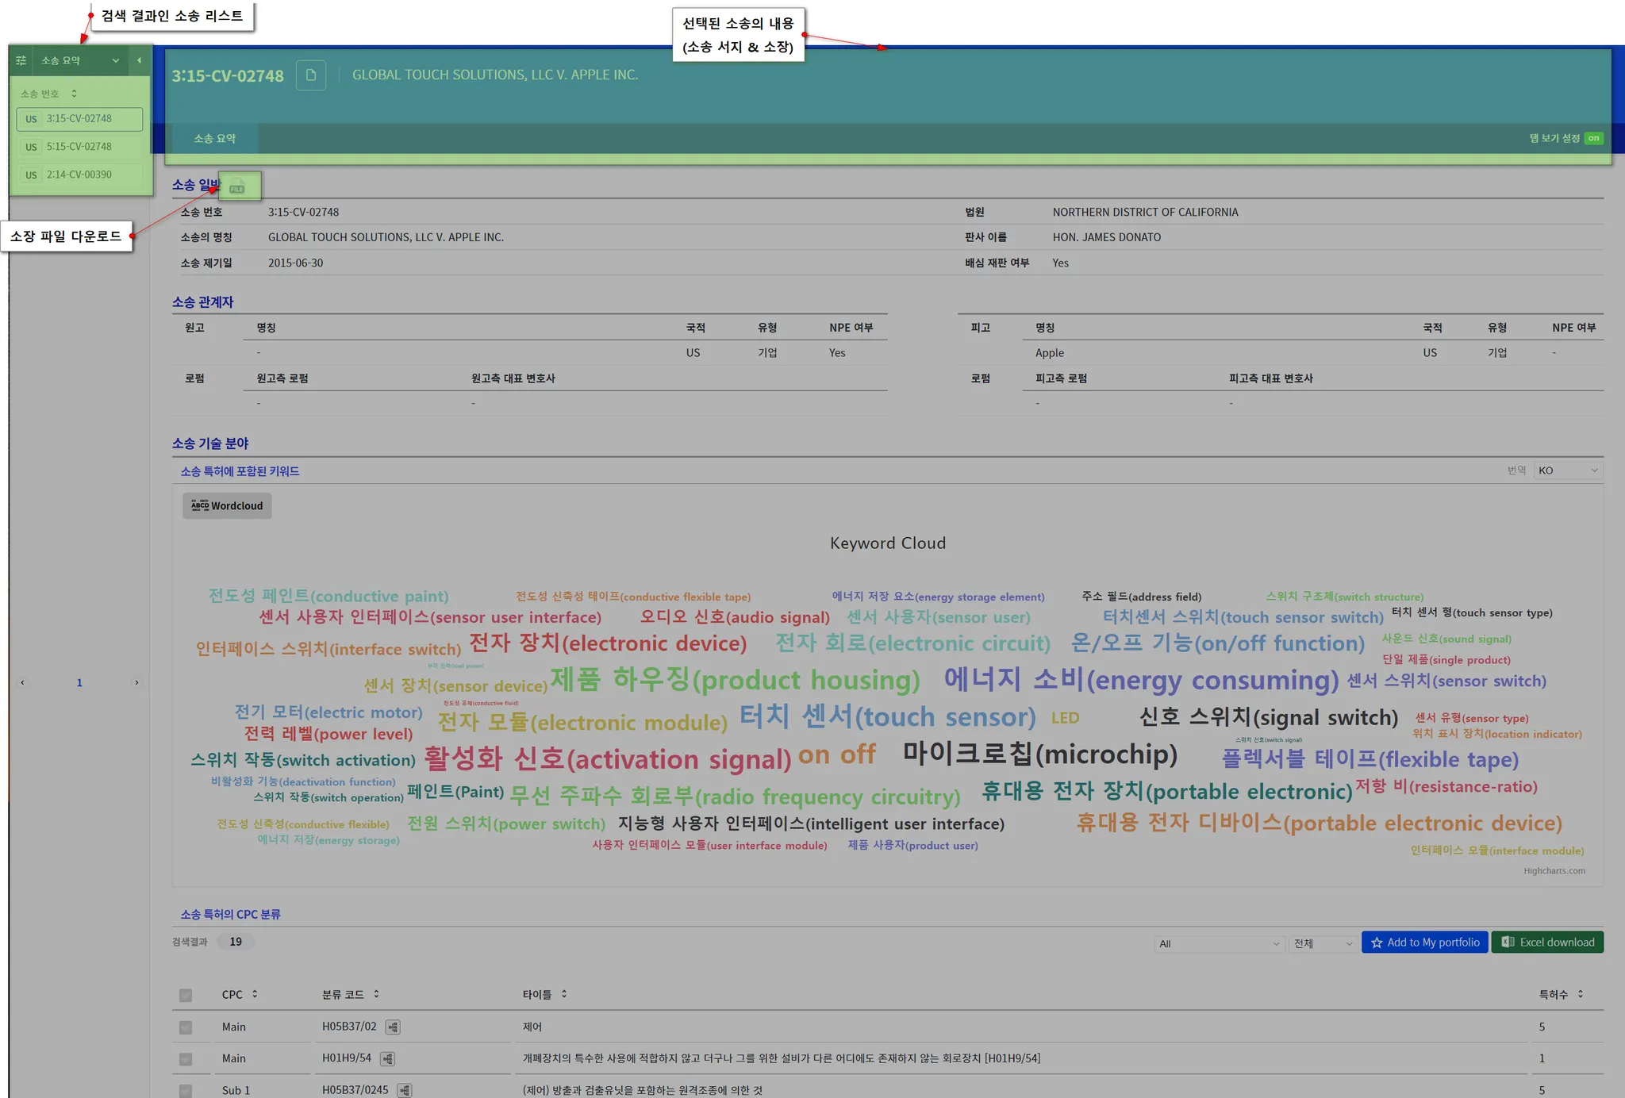Screen dimensions: 1625x1098
Task: Sort by the 소송 번호 column arrows
Action: (x=74, y=94)
